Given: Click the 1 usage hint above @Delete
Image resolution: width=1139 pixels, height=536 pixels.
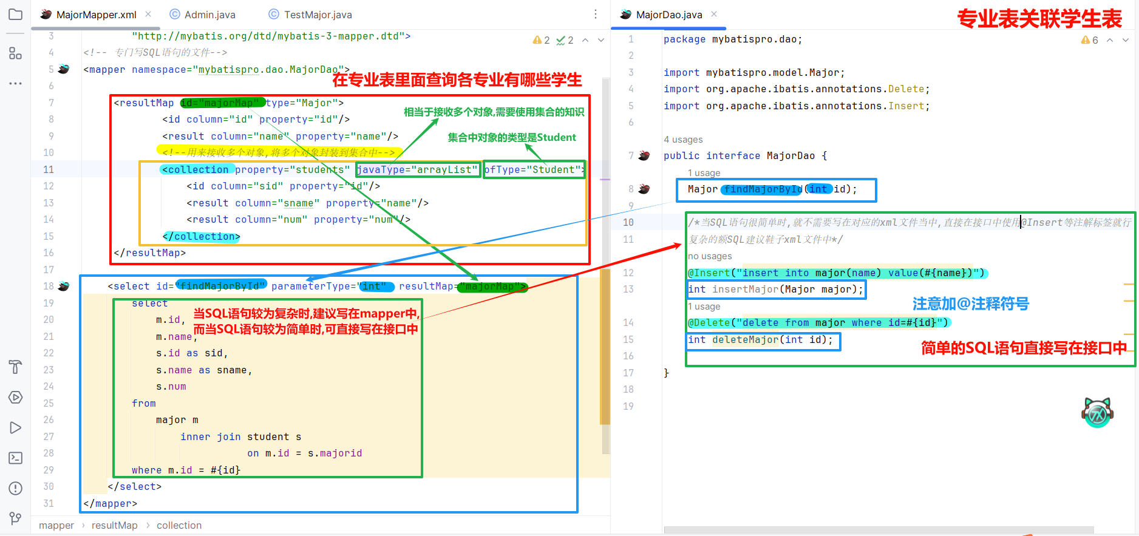Looking at the screenshot, I should (x=704, y=307).
